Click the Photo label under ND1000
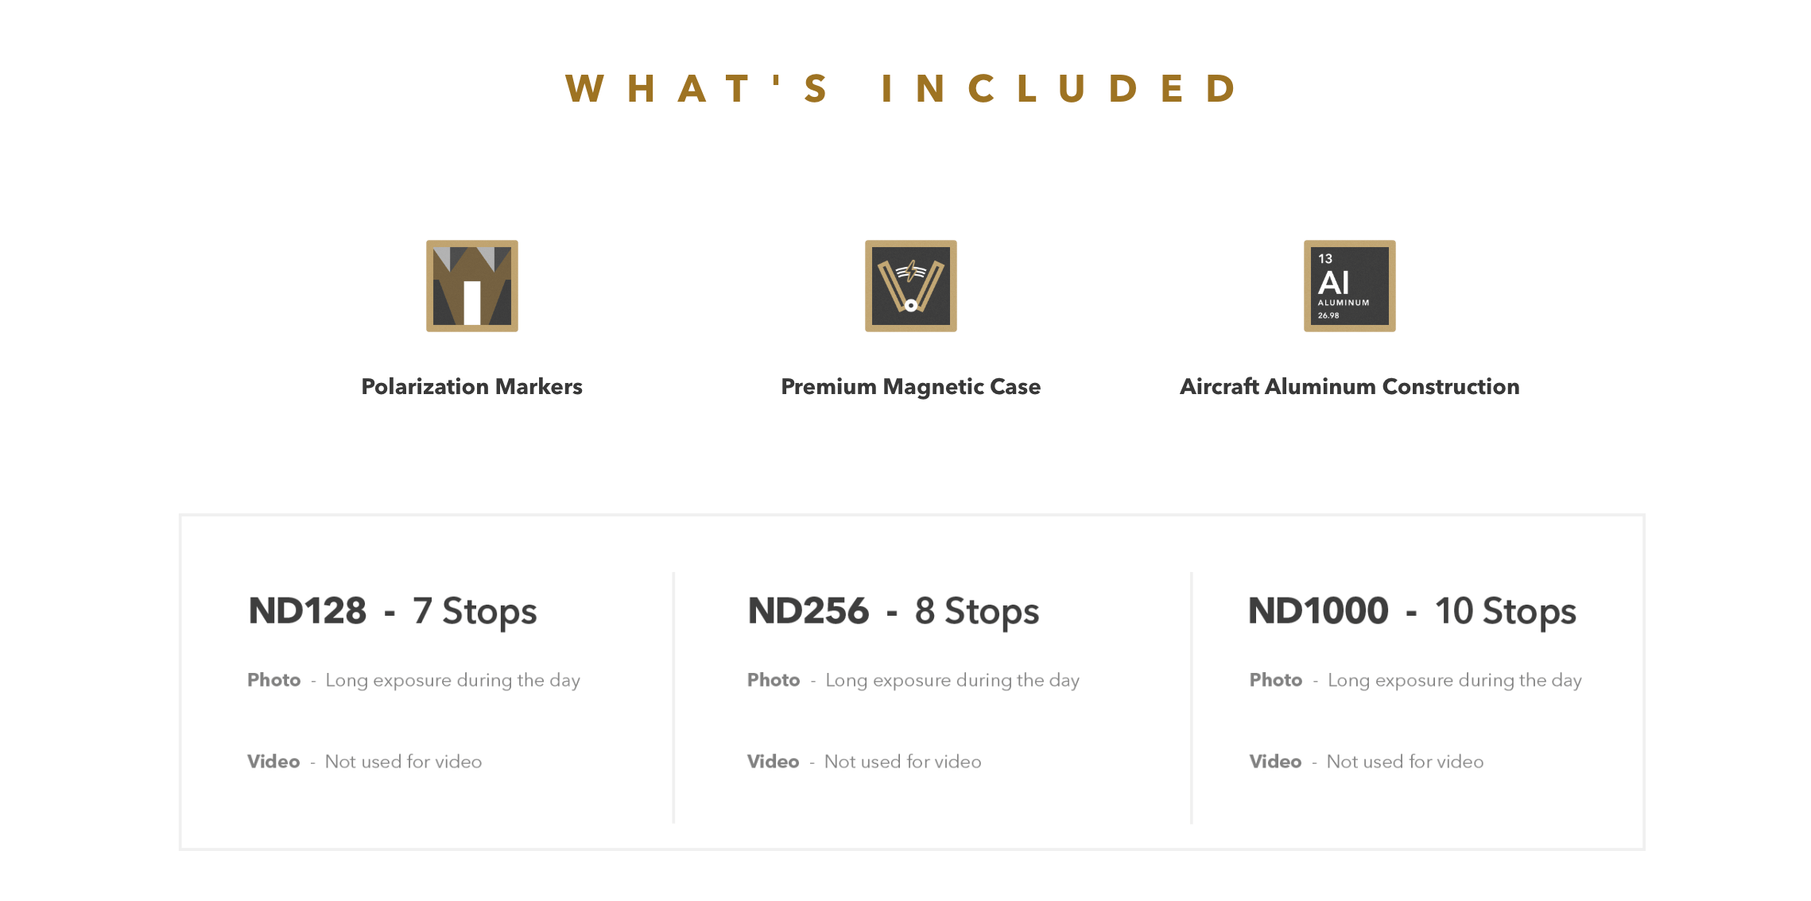Viewport: 1811px width, 901px height. pos(1276,680)
